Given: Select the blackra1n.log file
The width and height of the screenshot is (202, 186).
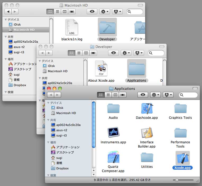Looking at the screenshot, I should [72, 28].
